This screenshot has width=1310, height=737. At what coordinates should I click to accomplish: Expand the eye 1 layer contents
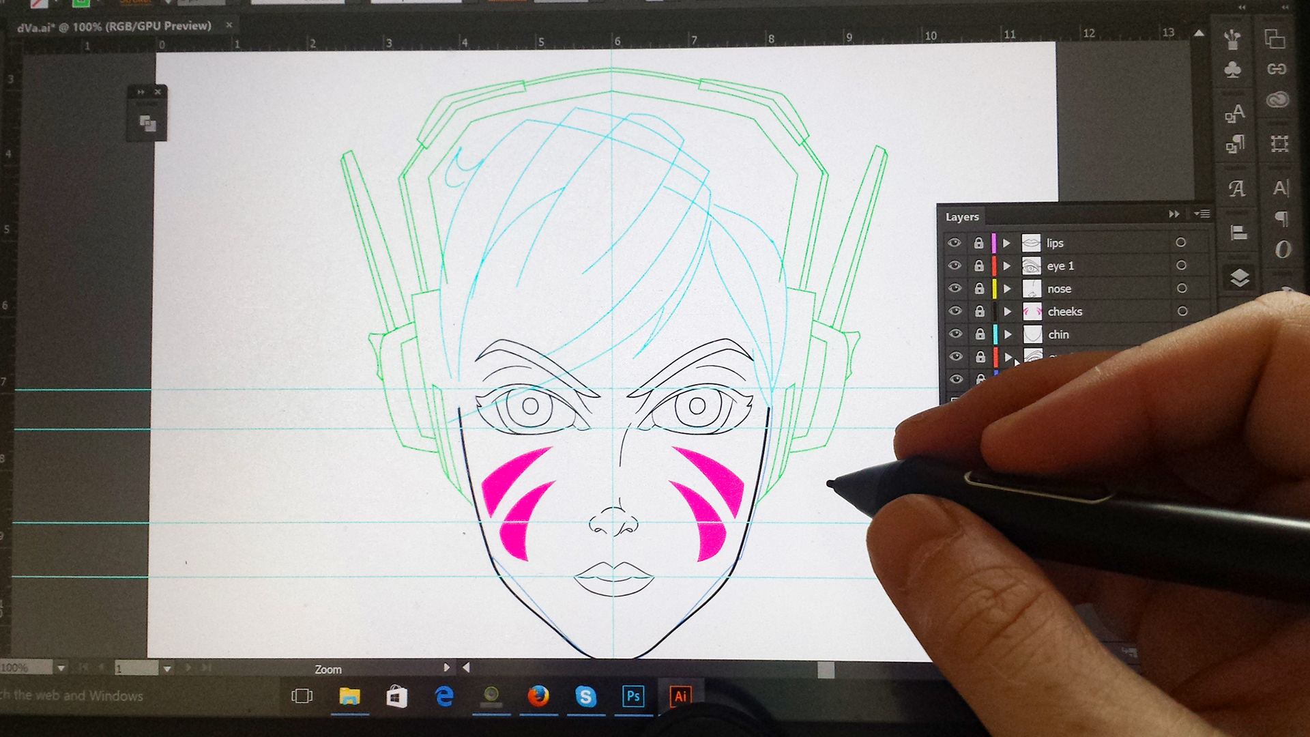(1006, 265)
